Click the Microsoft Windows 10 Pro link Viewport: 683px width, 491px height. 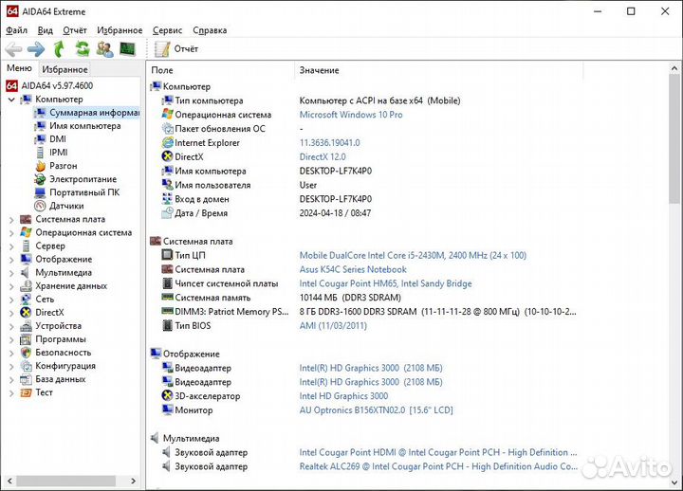coord(350,115)
